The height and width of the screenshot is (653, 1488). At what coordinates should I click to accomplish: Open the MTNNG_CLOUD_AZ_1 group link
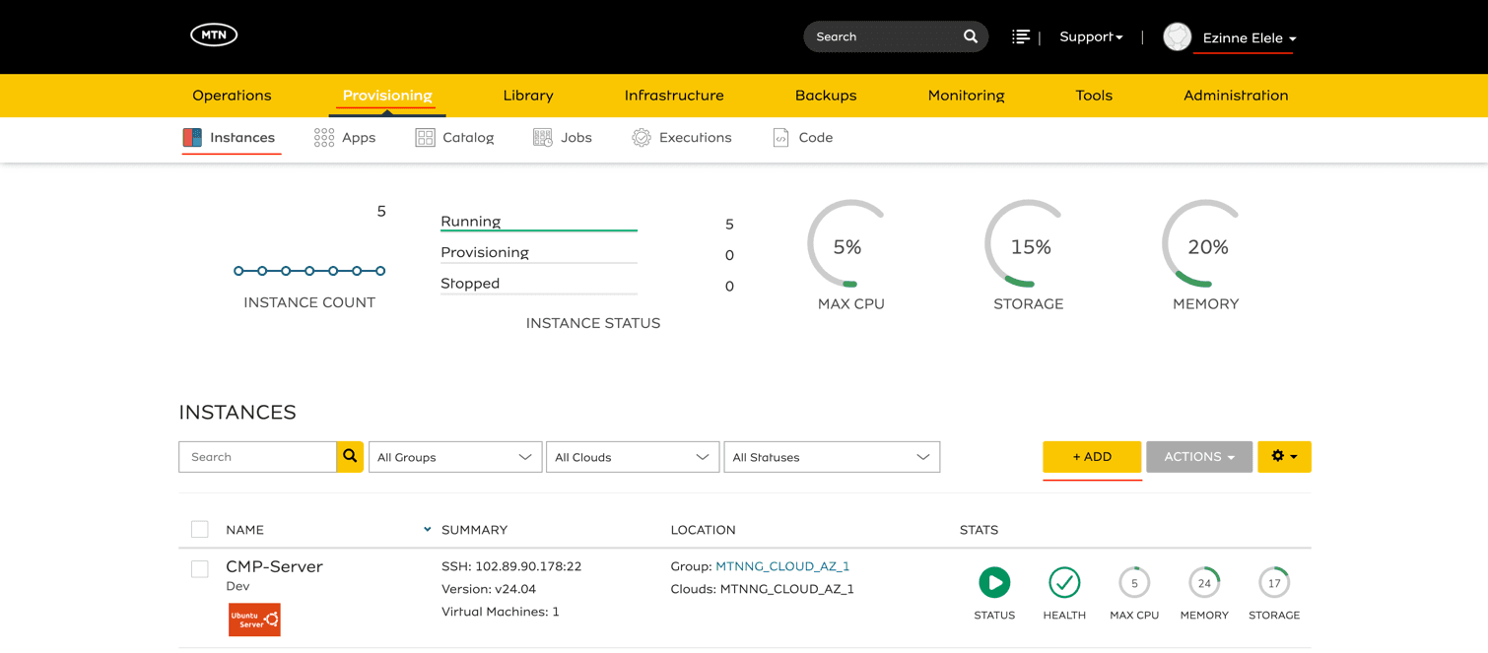pos(782,566)
